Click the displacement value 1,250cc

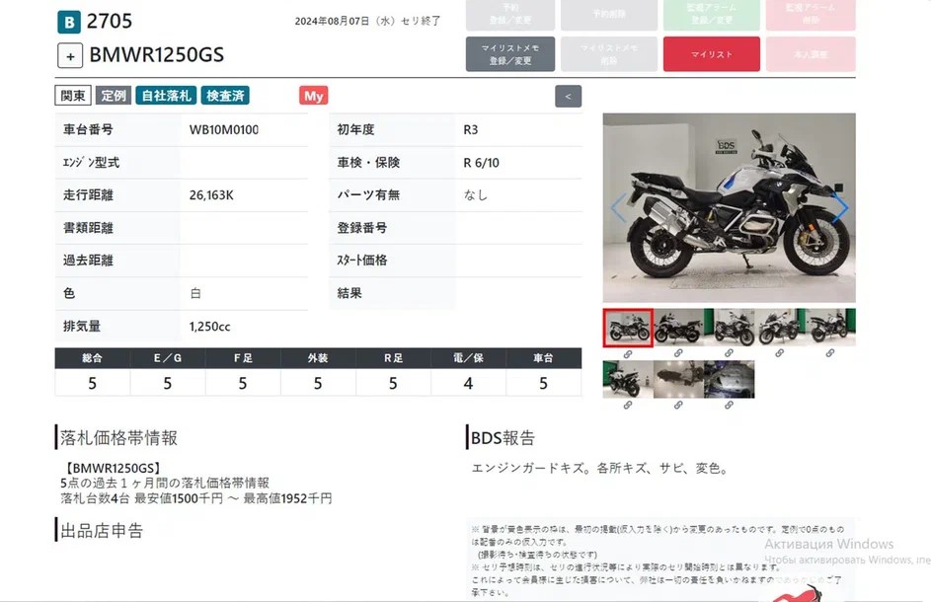pyautogui.click(x=209, y=327)
